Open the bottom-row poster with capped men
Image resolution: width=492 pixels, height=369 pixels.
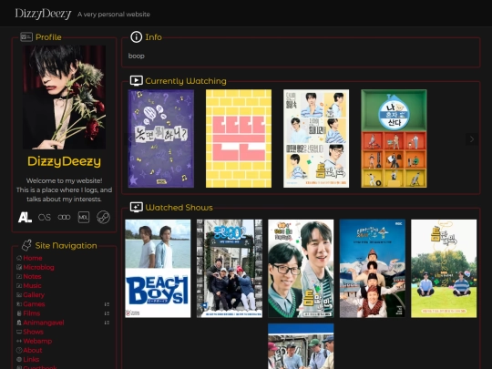(x=301, y=346)
